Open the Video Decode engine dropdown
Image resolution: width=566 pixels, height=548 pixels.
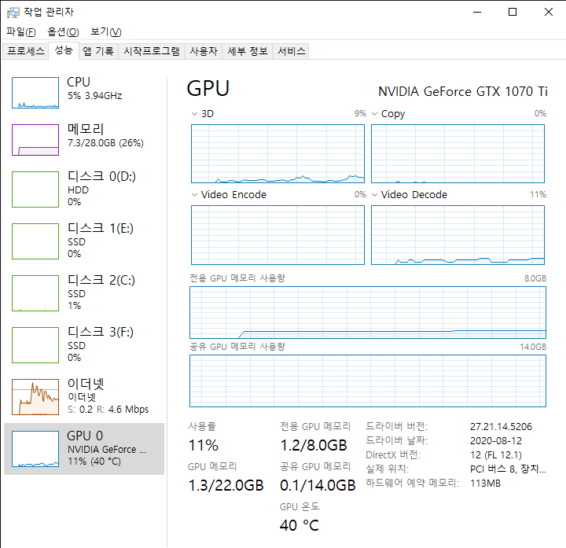pyautogui.click(x=375, y=195)
